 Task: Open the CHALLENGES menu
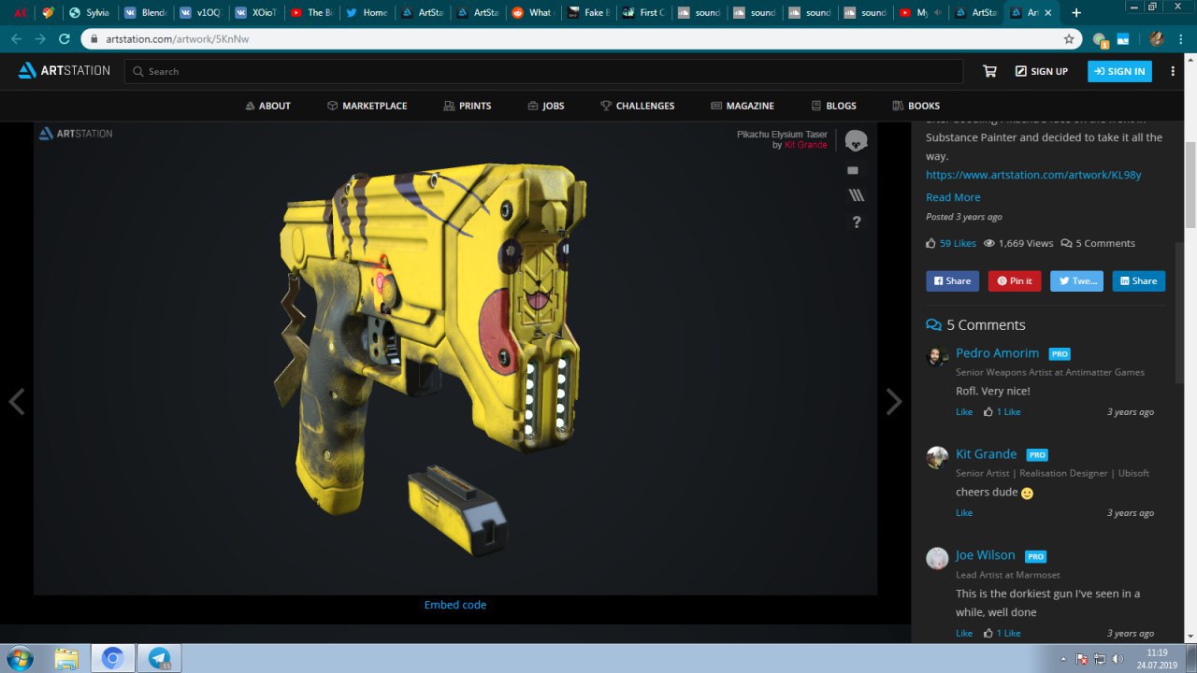click(x=638, y=106)
